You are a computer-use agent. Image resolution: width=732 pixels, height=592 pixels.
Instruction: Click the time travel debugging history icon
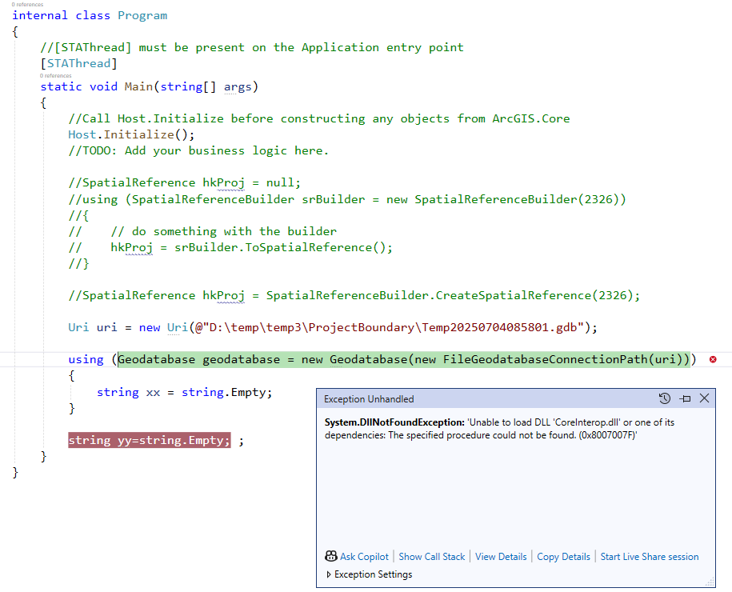(664, 398)
